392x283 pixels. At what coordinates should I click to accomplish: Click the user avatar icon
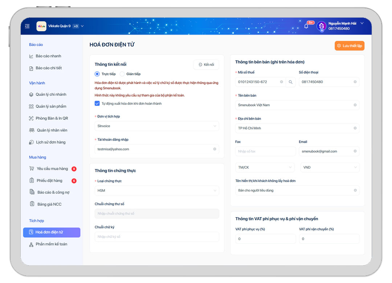tap(322, 26)
